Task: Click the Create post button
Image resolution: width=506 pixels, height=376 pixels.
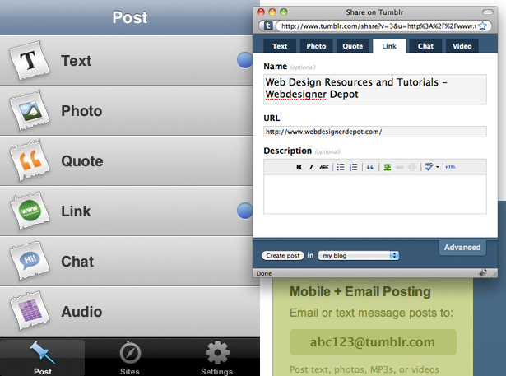Action: (x=283, y=256)
